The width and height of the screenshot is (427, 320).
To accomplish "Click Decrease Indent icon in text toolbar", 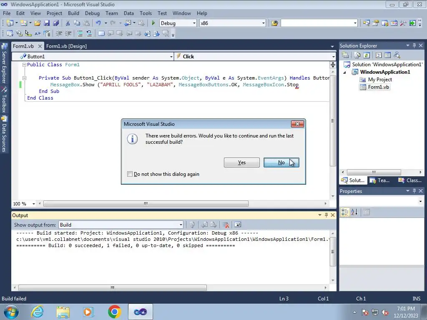I will 59,33.
